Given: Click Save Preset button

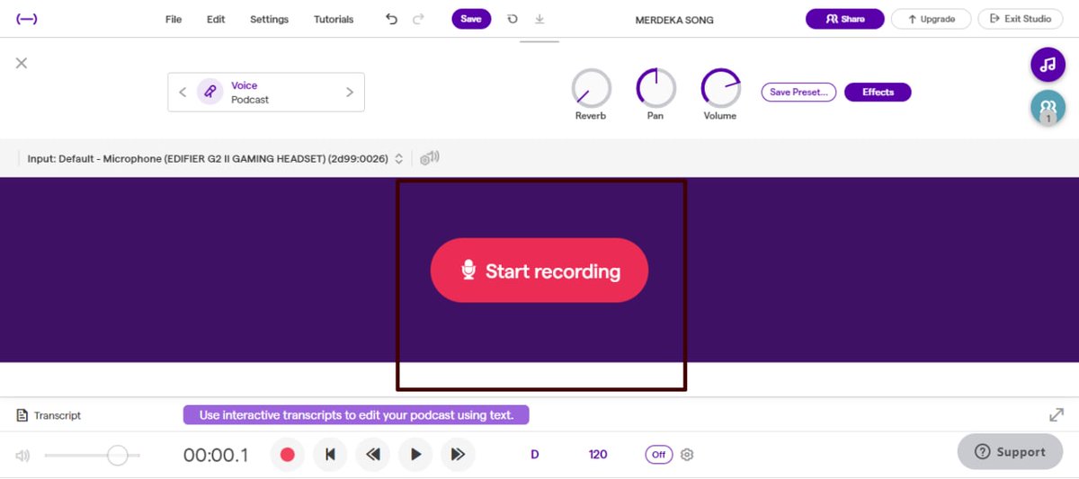Looking at the screenshot, I should click(x=798, y=92).
